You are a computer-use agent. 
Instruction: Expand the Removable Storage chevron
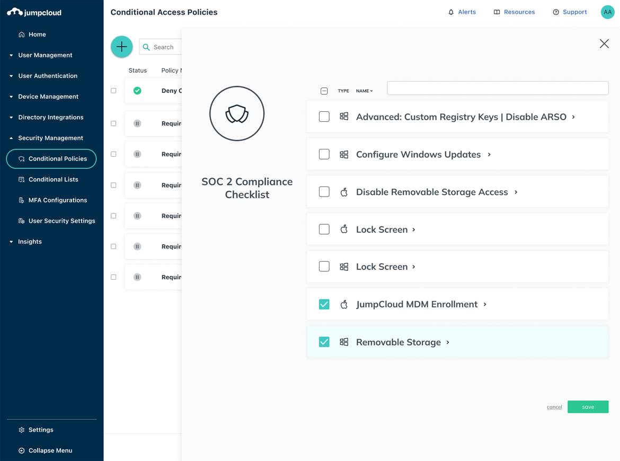(x=448, y=342)
